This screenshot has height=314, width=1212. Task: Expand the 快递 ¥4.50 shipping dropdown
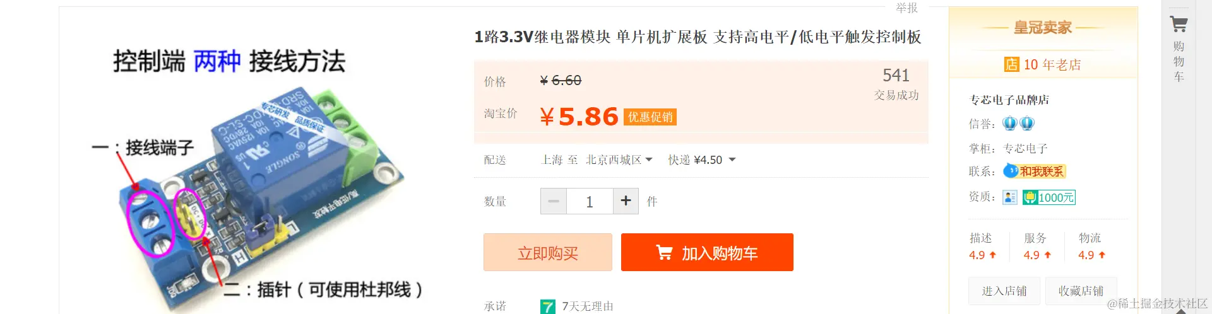(702, 160)
